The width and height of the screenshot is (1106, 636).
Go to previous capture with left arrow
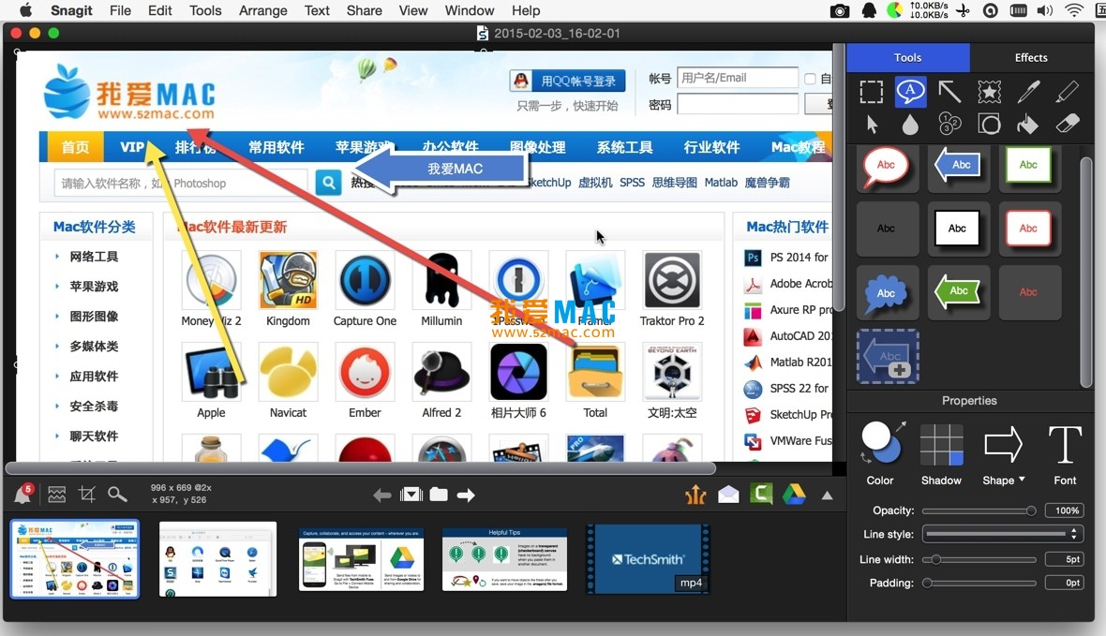coord(381,495)
